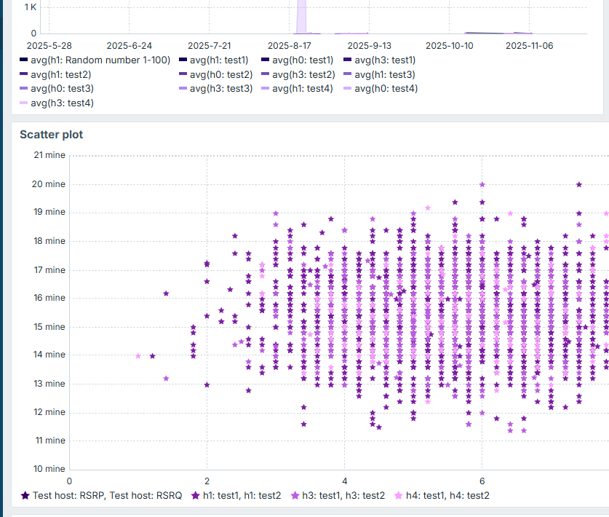Screen dimensions: 609x517
Task: Select the avg(h3: test1) legend label
Action: pyautogui.click(x=385, y=60)
